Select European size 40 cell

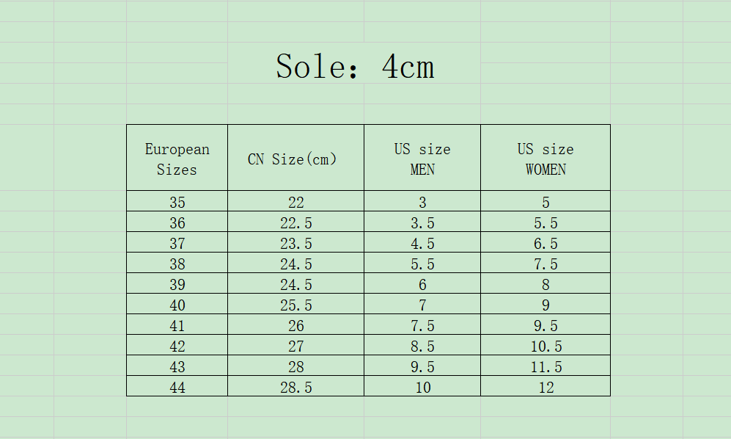[177, 305]
